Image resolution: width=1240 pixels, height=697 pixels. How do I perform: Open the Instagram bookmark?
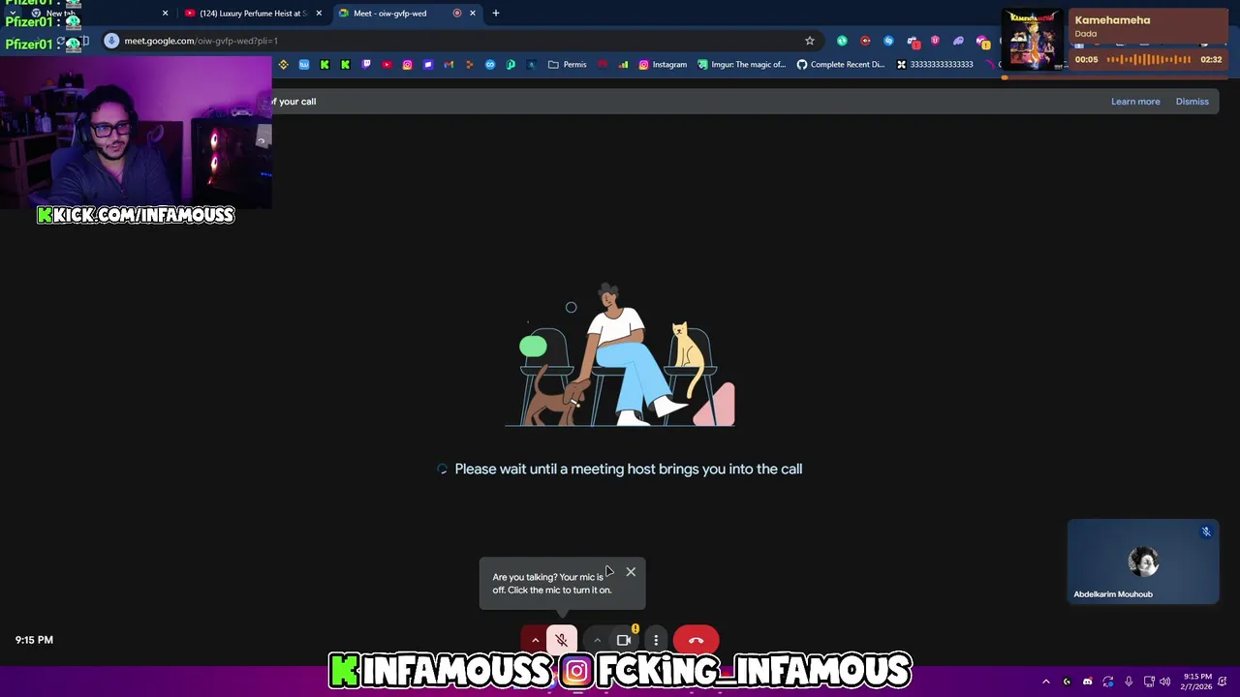click(663, 65)
